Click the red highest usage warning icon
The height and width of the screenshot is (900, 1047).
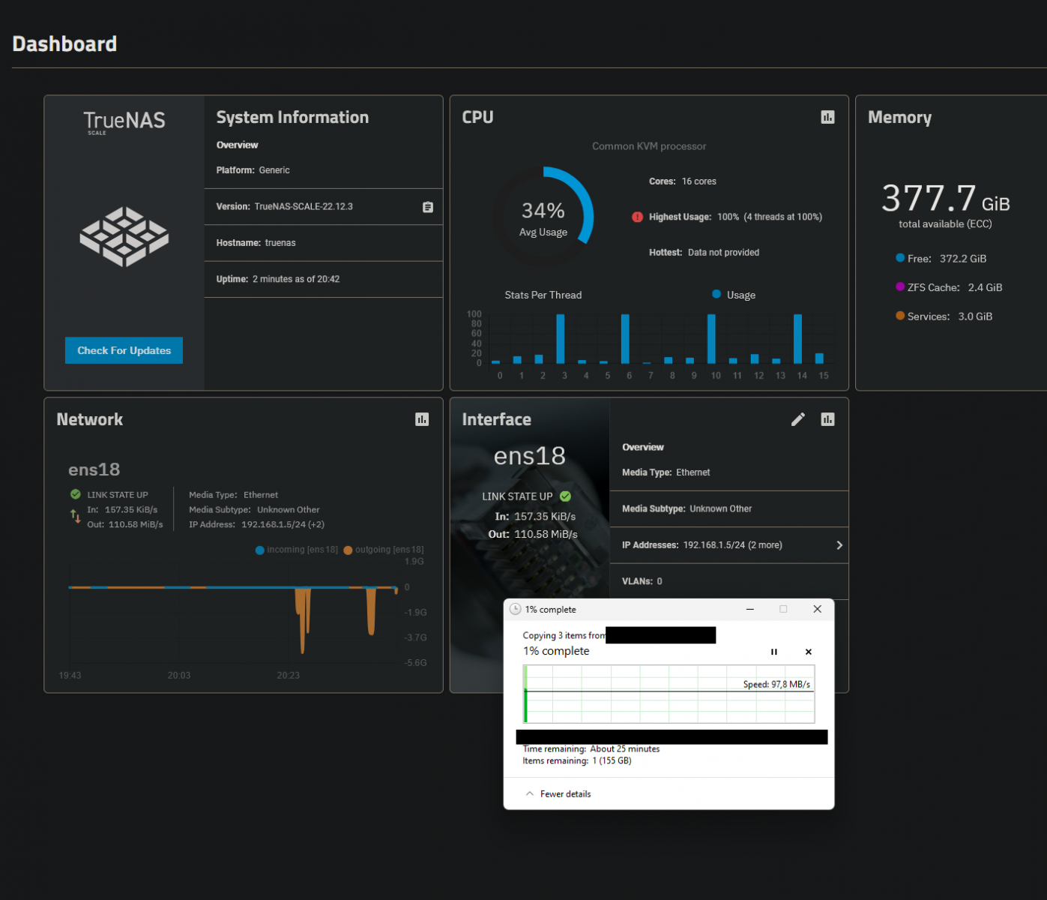click(637, 217)
